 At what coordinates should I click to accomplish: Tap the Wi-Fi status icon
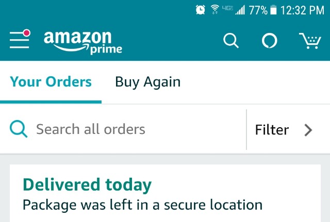pos(214,10)
